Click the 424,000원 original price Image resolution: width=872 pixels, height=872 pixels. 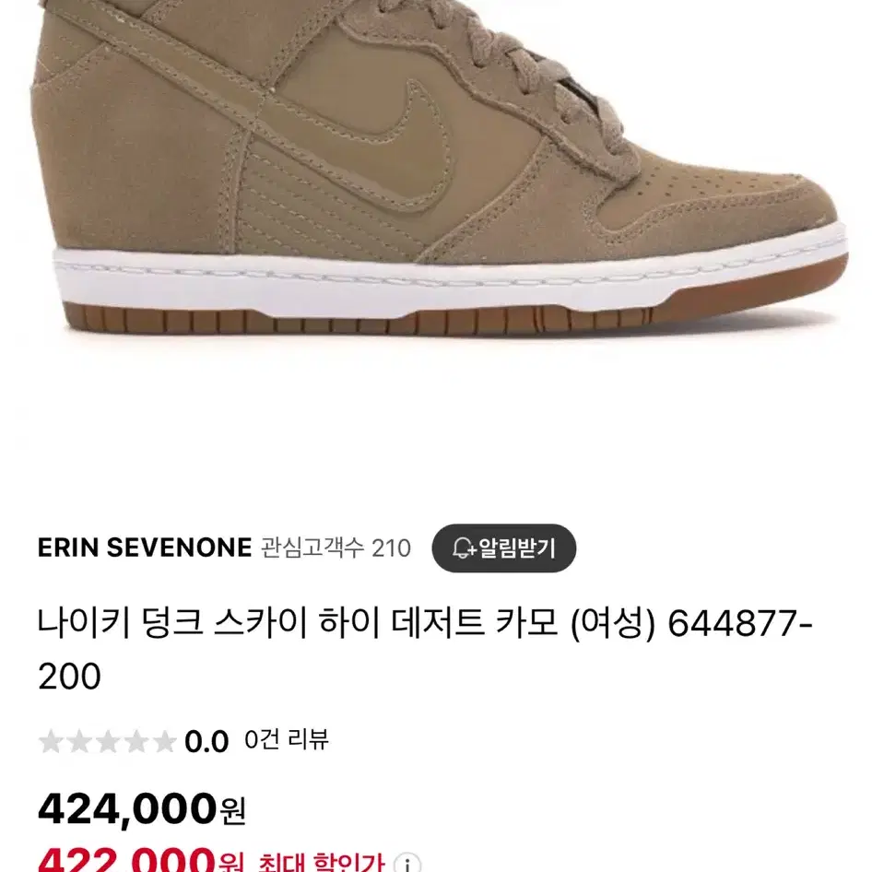142,809
